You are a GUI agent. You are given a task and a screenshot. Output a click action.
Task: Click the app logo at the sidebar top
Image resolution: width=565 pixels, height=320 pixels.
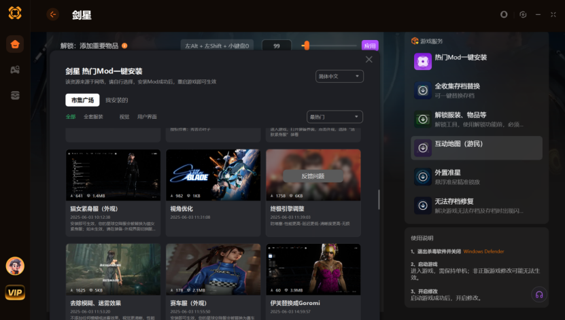pyautogui.click(x=15, y=13)
